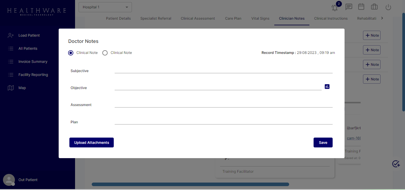Select the first Clinical Note radio button
The height and width of the screenshot is (190, 405).
[x=71, y=53]
